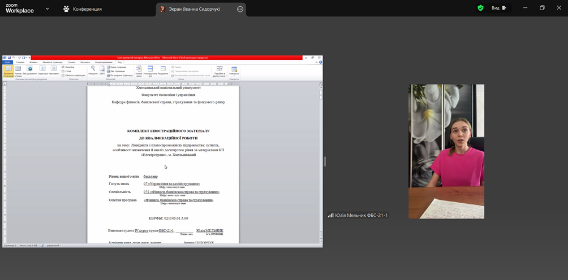The height and width of the screenshot is (280, 568).
Task: Open the Макросы dropdown
Action: pyautogui.click(x=234, y=71)
